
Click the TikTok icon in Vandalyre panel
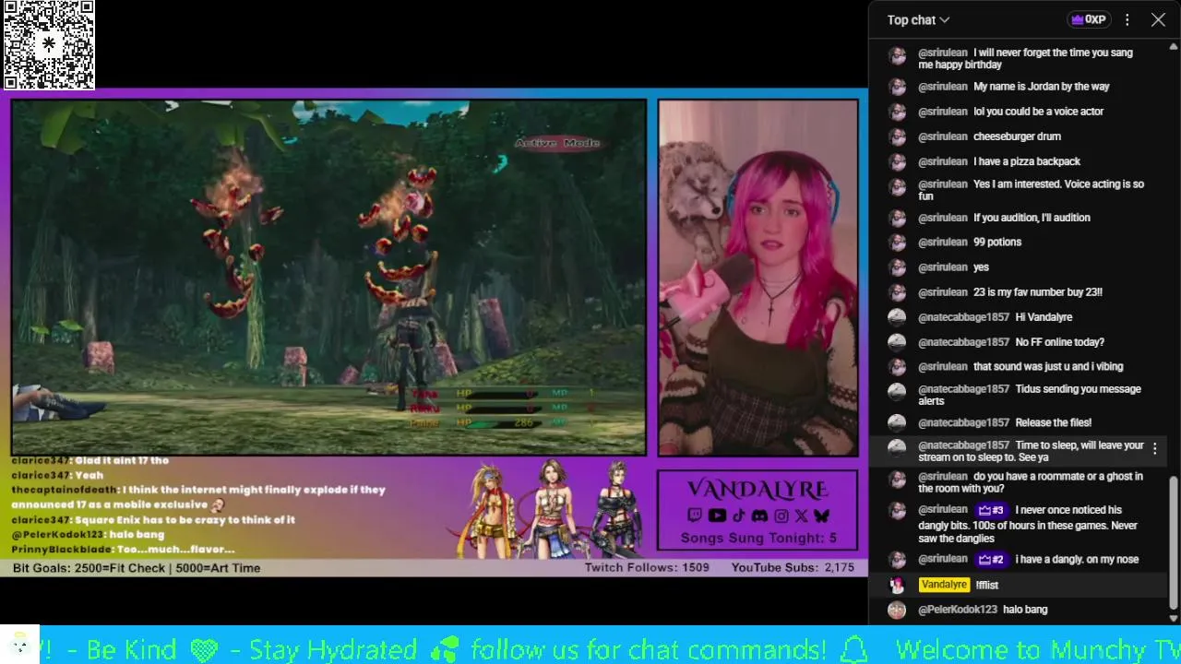[738, 516]
